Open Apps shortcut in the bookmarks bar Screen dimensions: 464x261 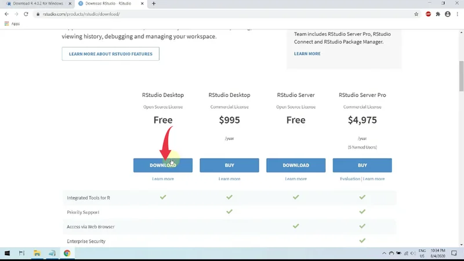coord(12,24)
